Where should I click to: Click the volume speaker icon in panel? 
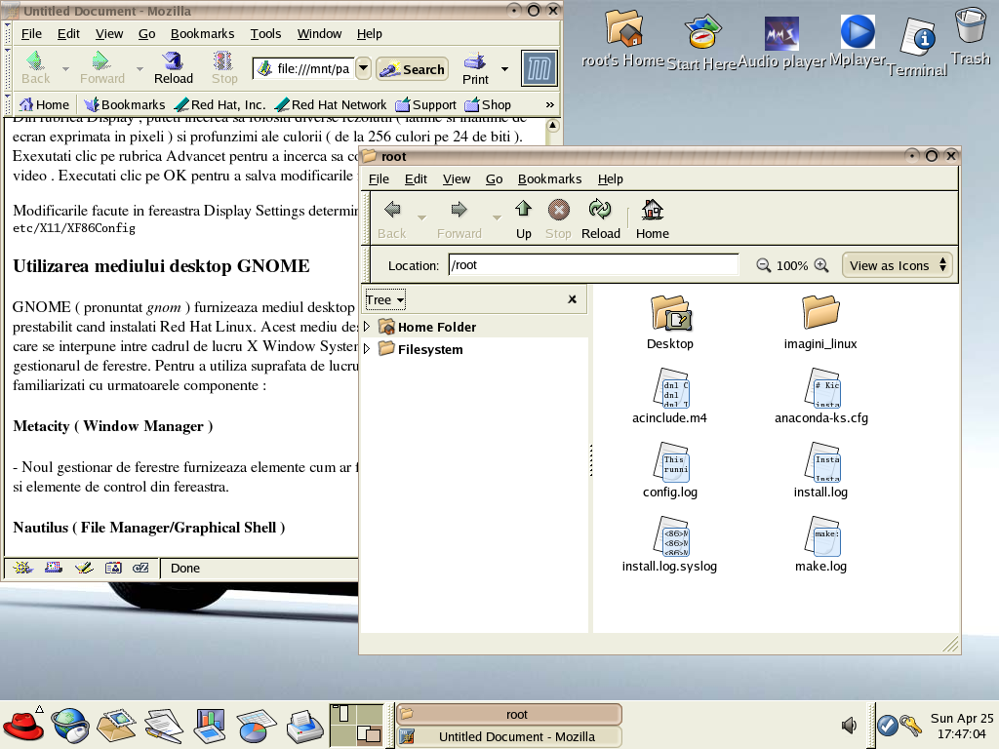(x=849, y=725)
